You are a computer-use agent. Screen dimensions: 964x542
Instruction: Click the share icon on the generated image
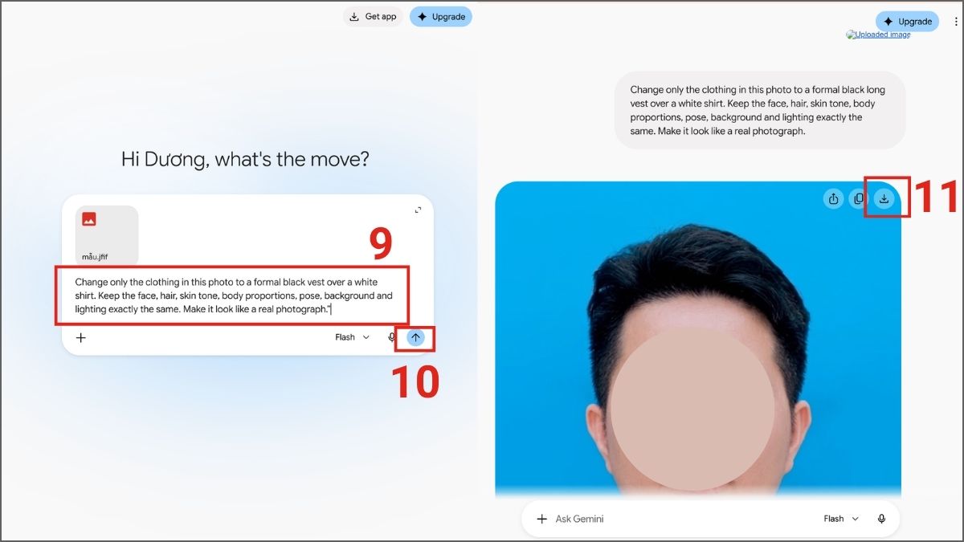pyautogui.click(x=834, y=199)
